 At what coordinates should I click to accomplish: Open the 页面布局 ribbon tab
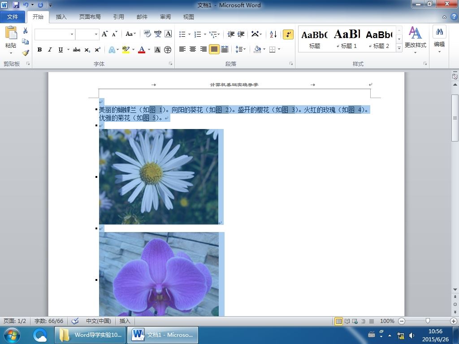coord(90,17)
